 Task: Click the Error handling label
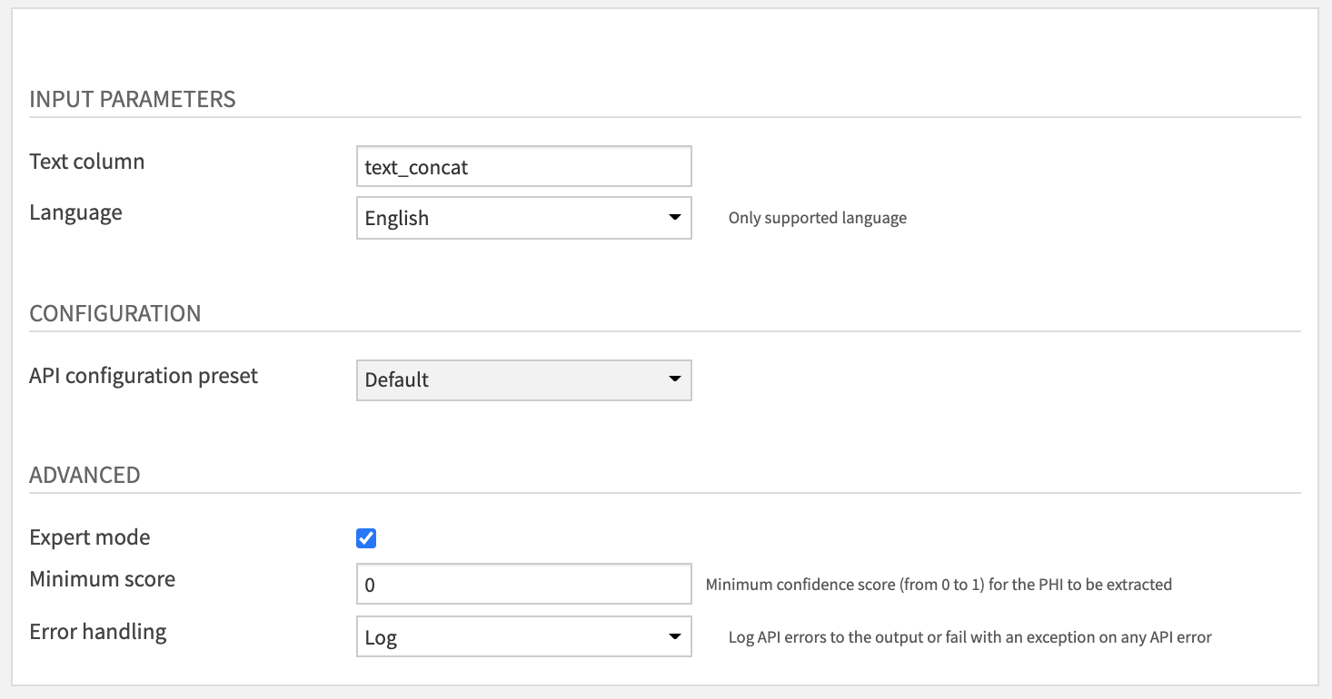pyautogui.click(x=97, y=632)
